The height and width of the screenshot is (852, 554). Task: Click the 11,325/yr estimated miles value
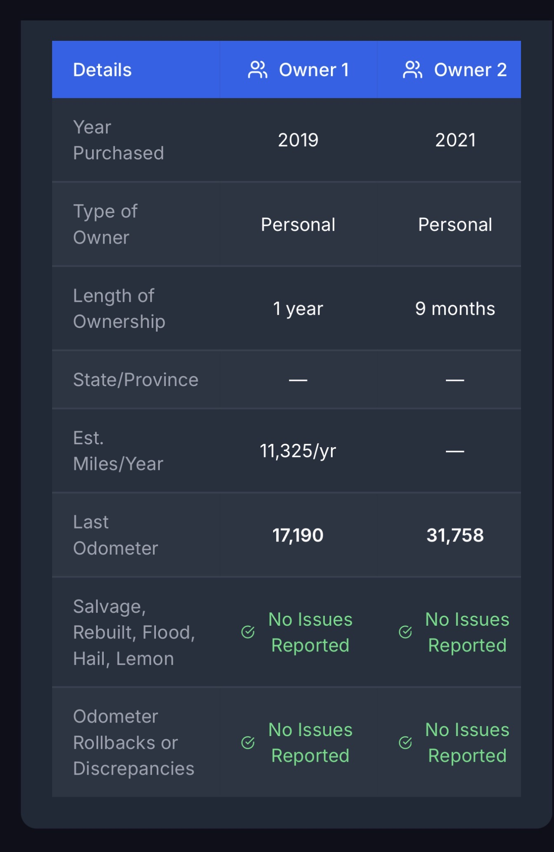[298, 451]
